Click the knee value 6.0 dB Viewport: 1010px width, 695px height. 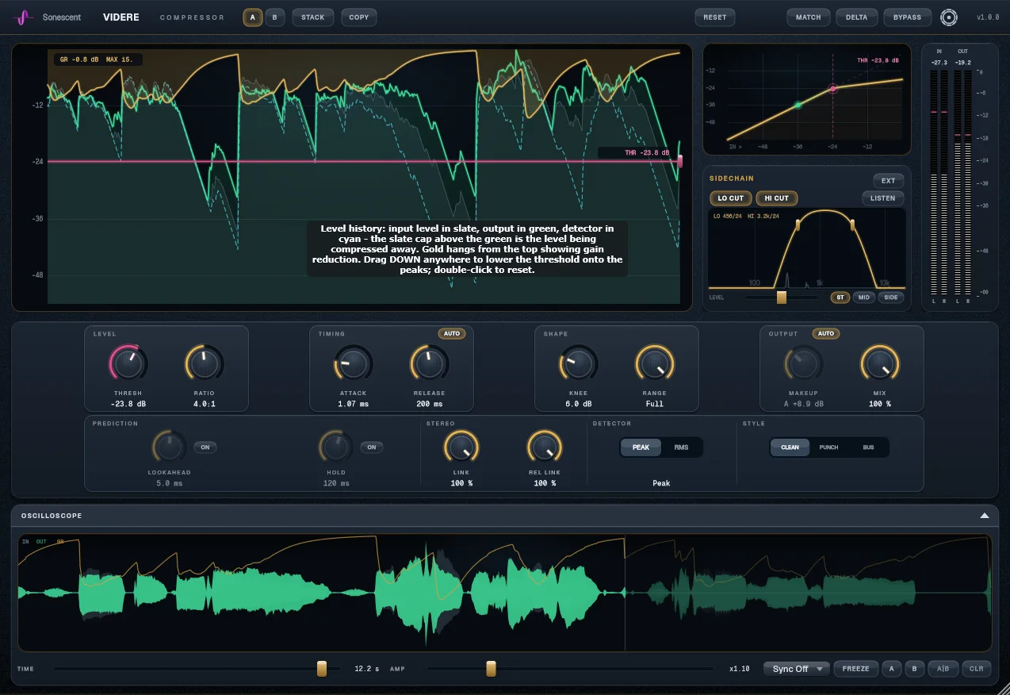[x=578, y=404]
